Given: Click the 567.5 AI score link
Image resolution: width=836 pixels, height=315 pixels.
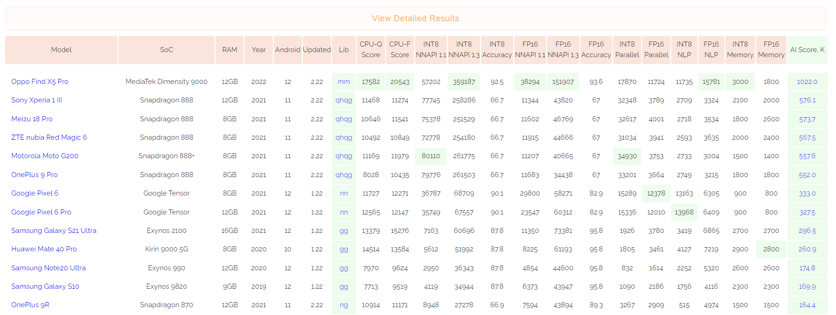Looking at the screenshot, I should pyautogui.click(x=807, y=137).
